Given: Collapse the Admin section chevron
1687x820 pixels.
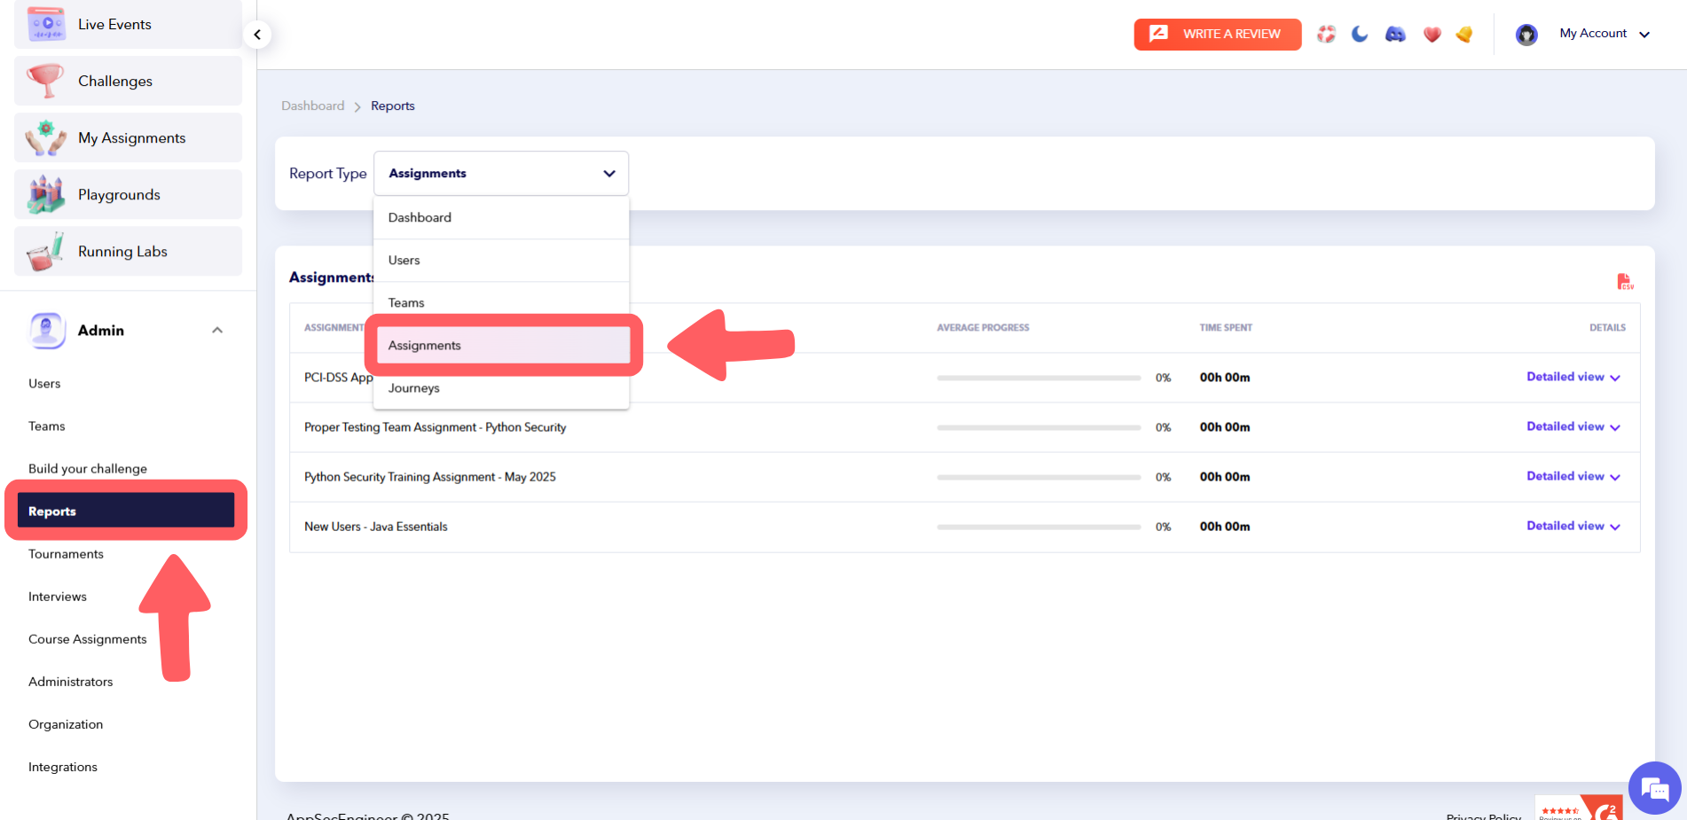Looking at the screenshot, I should coord(217,331).
